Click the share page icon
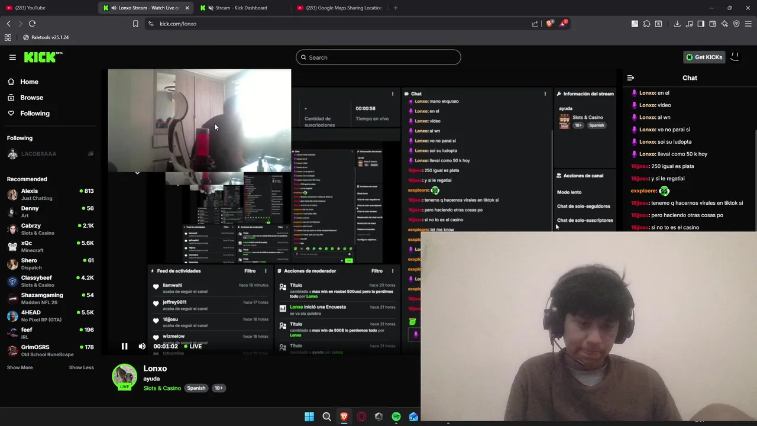 535,24
